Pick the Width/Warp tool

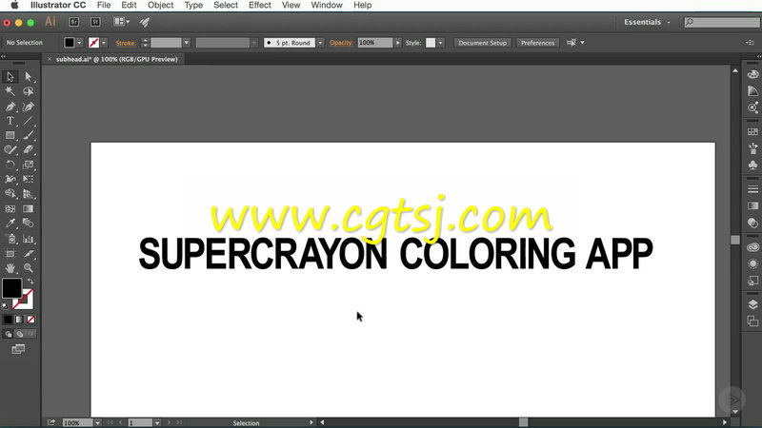click(x=10, y=180)
